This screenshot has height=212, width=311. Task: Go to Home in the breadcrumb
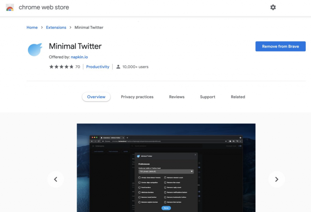click(32, 27)
